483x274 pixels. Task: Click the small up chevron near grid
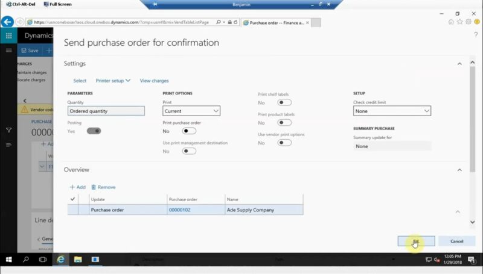click(x=458, y=211)
